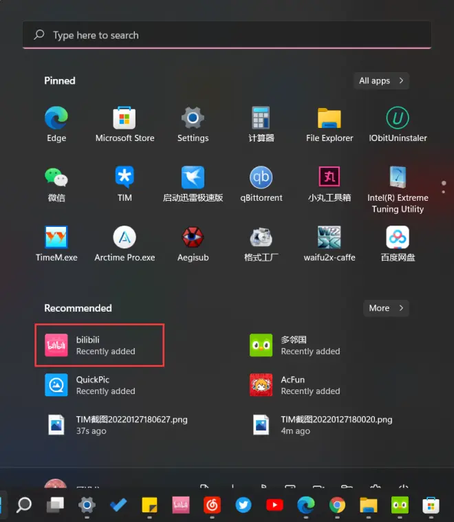Focus the Type here to search box
The image size is (454, 522).
coord(227,35)
